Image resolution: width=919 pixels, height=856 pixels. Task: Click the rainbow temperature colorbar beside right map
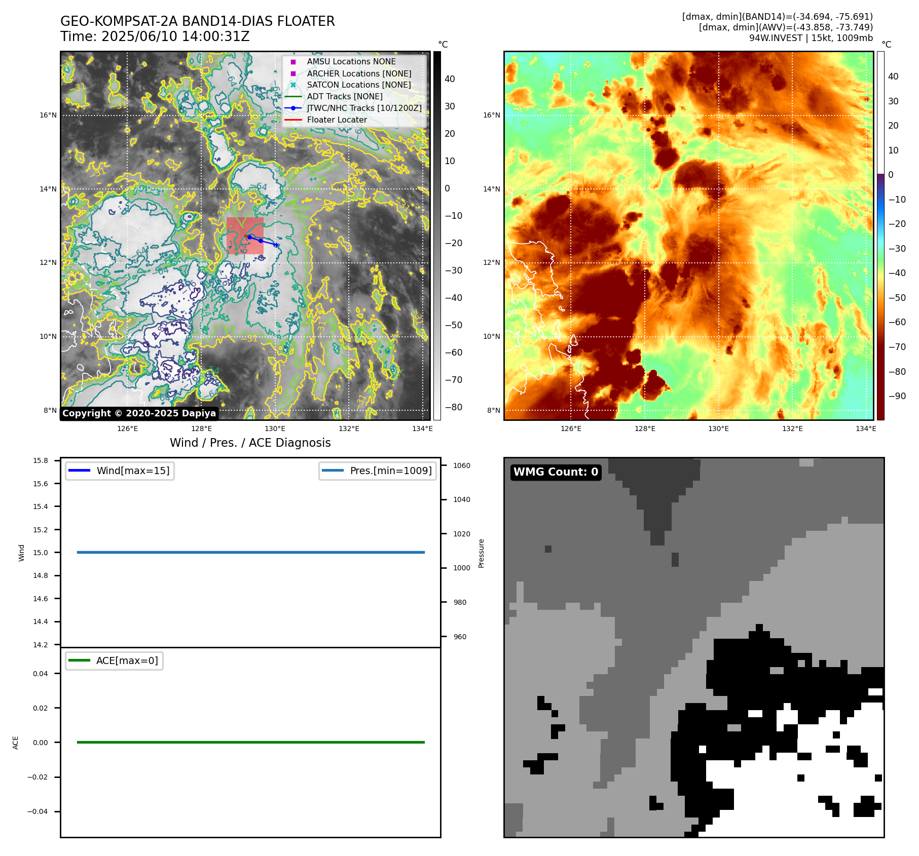point(880,236)
